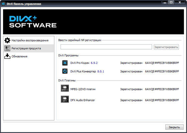Click the 8.0.1 converter version link
This screenshot has width=187, height=133.
pos(101,71)
